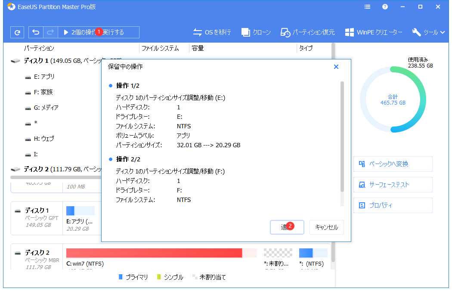Open the help question mark icon
The image size is (452, 291).
(385, 6)
